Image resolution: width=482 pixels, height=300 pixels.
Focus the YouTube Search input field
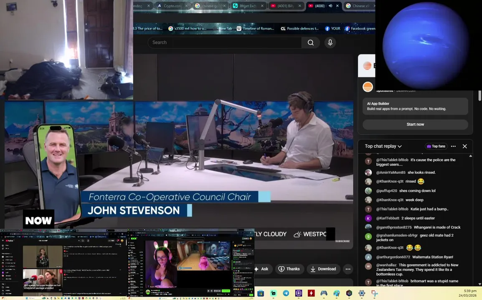225,42
